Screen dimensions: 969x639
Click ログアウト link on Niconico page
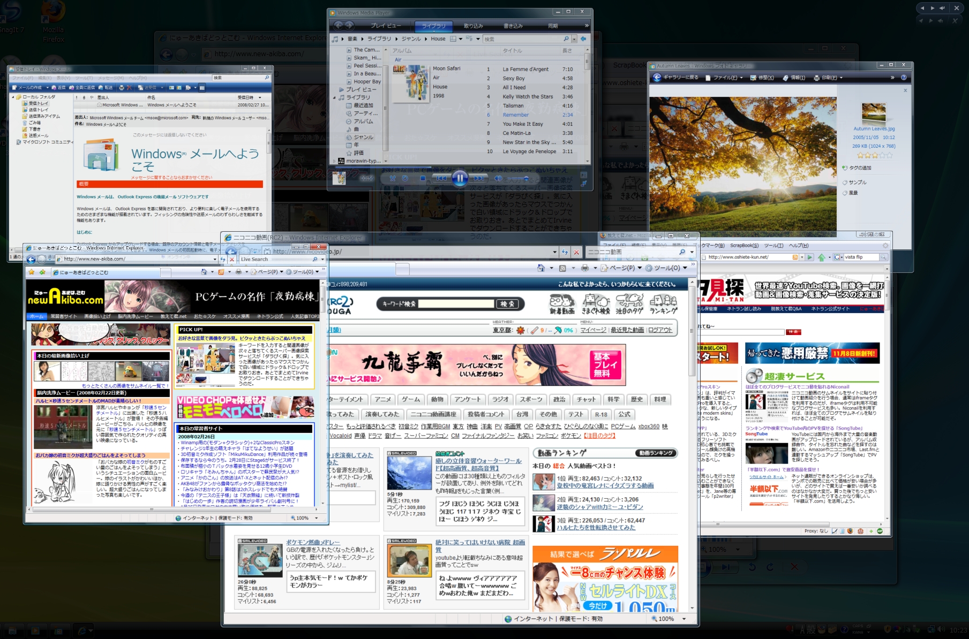coord(660,330)
